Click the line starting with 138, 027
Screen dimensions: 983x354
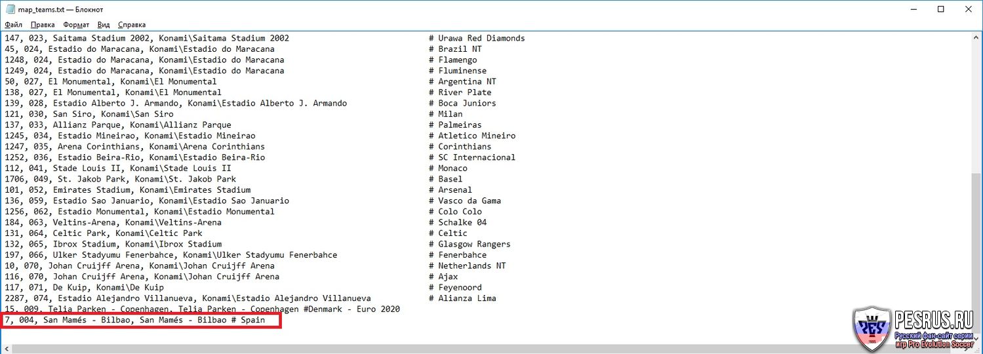[248, 92]
